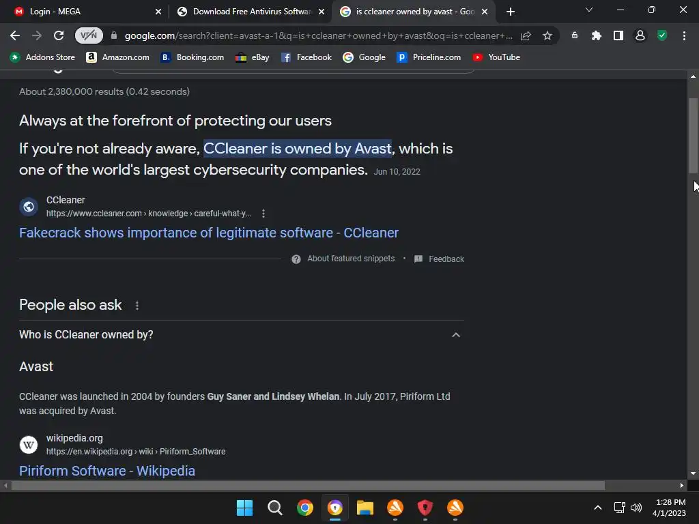Click the VPN badge in the address bar

click(89, 35)
